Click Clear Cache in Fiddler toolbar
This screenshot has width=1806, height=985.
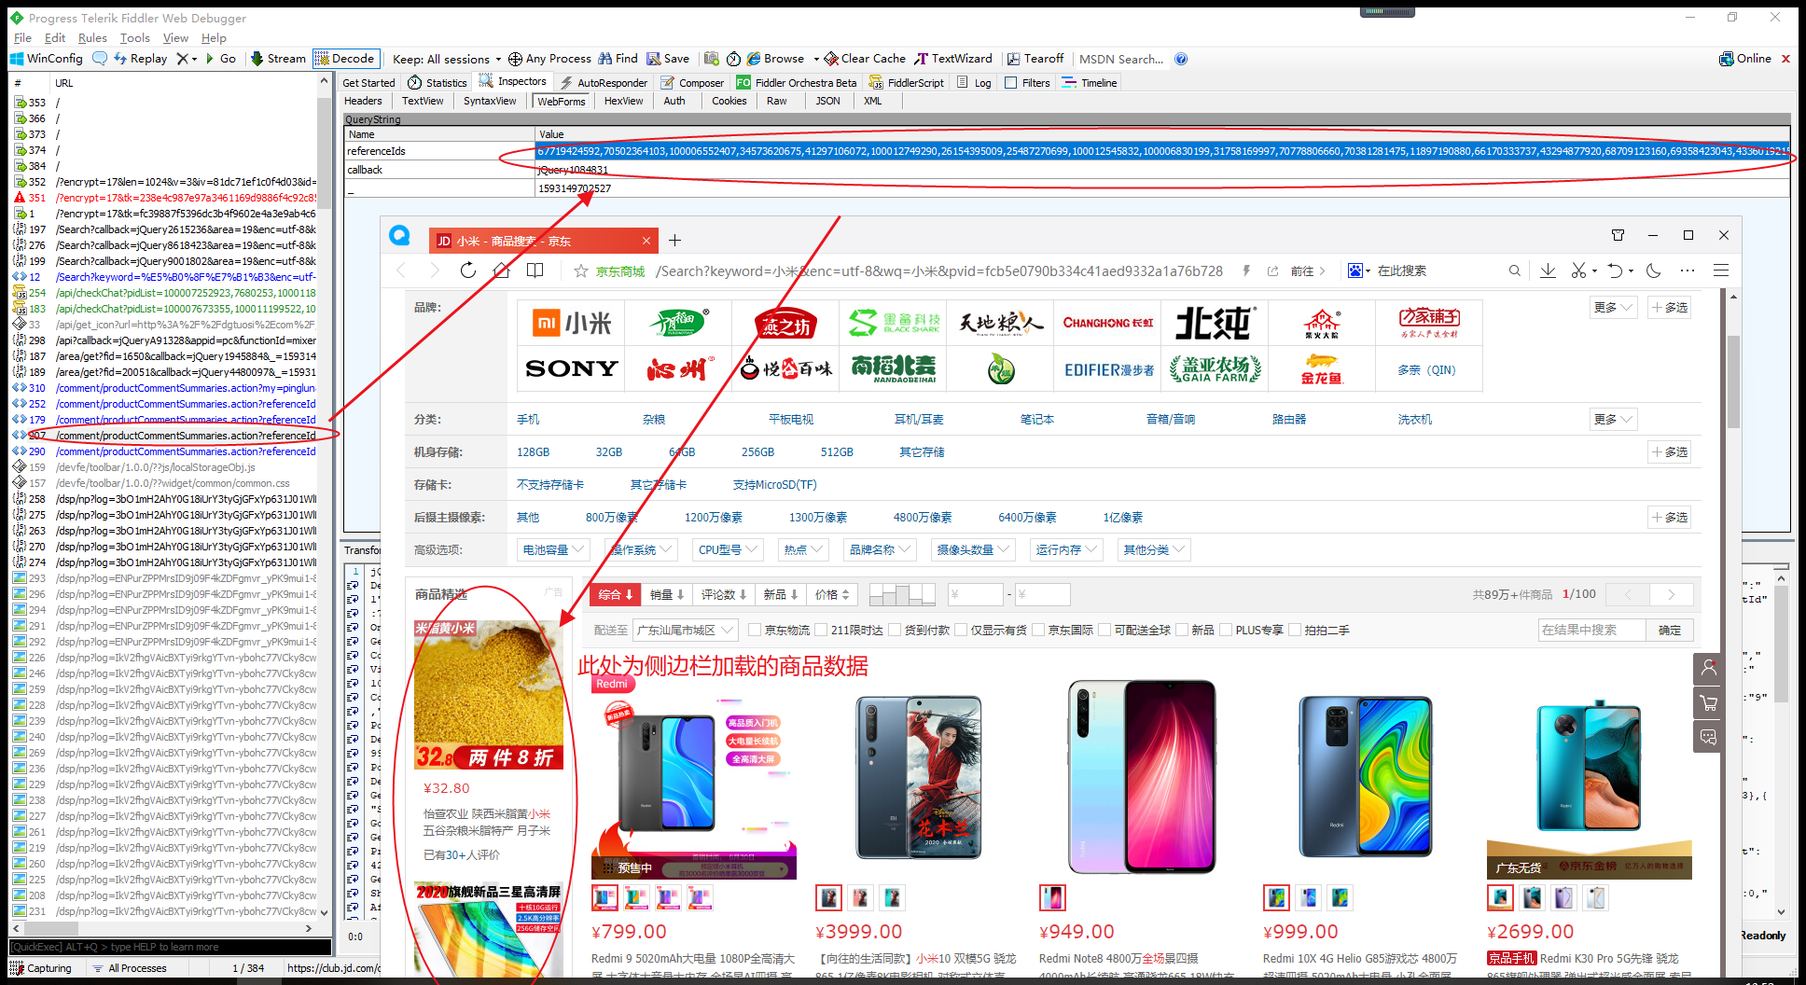[x=865, y=58]
